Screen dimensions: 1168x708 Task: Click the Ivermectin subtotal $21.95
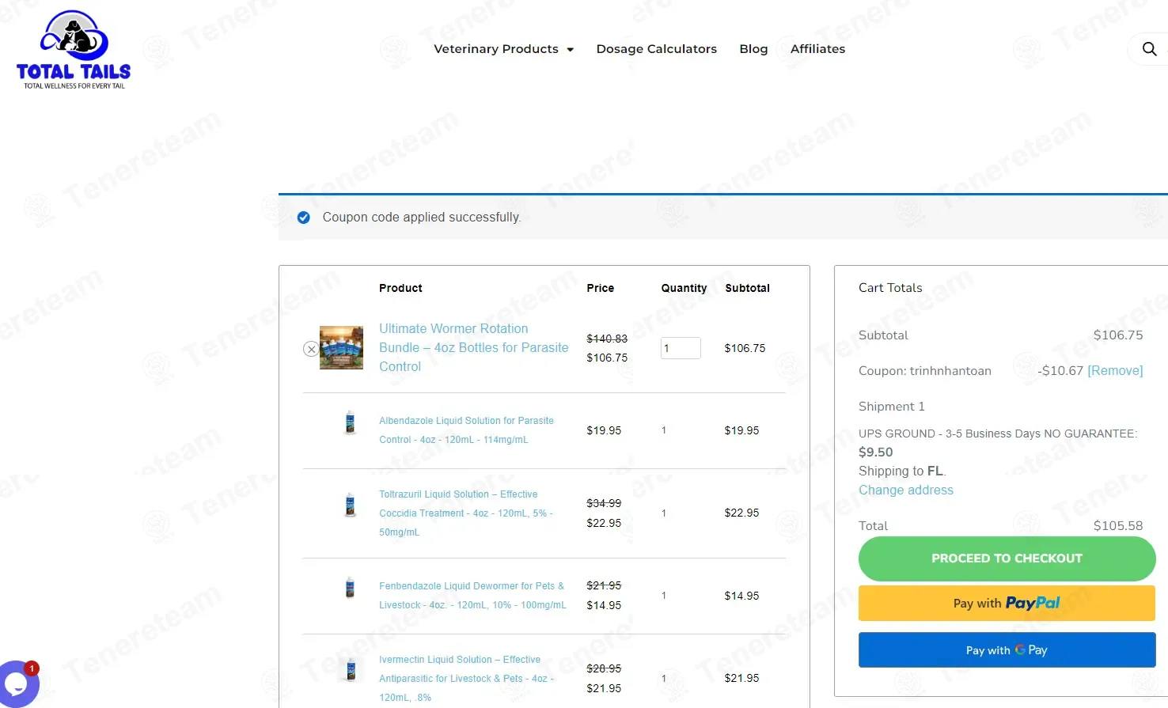[x=741, y=678]
